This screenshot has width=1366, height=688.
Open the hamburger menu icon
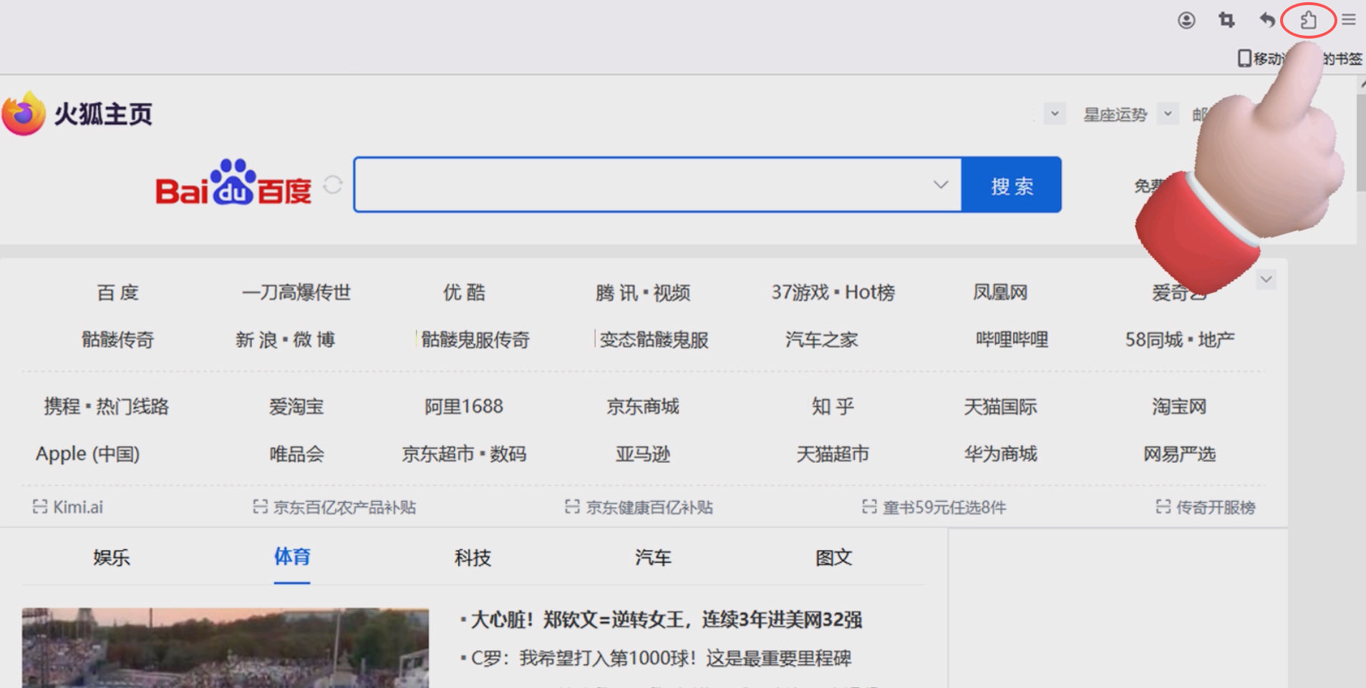tap(1349, 21)
